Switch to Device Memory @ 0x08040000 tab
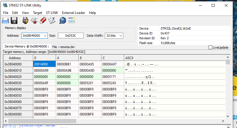This screenshot has width=237, height=128. [27, 46]
